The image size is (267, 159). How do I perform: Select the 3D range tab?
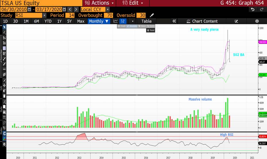pos(16,21)
